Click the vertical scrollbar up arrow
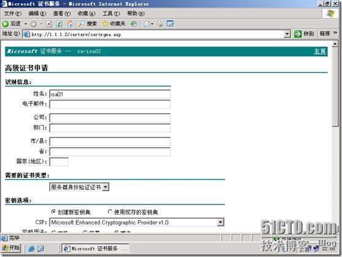The width and height of the screenshot is (342, 257). point(335,44)
